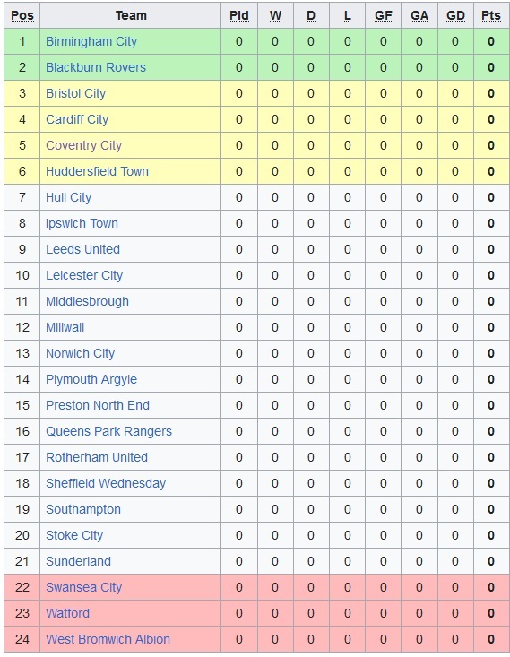Click the Pld column header abbreviation
510x657 pixels.
point(239,15)
